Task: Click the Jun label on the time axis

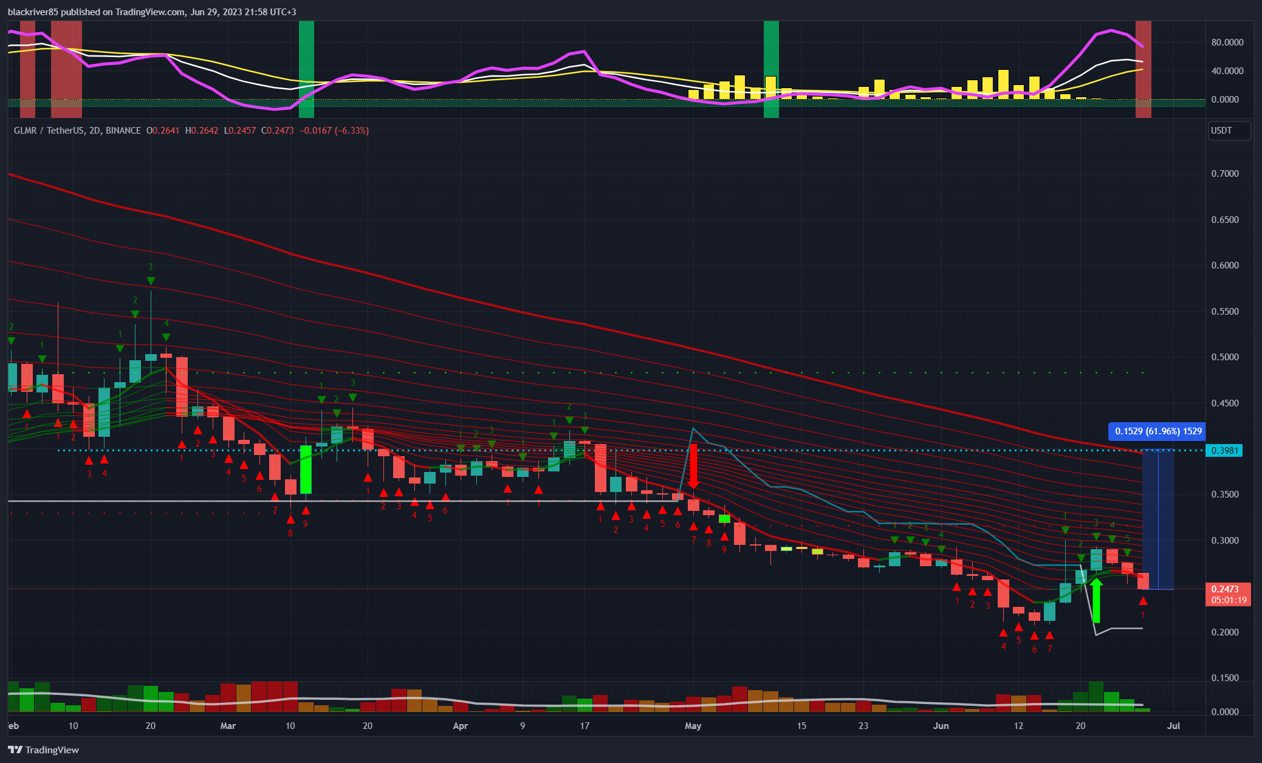Action: coord(941,726)
